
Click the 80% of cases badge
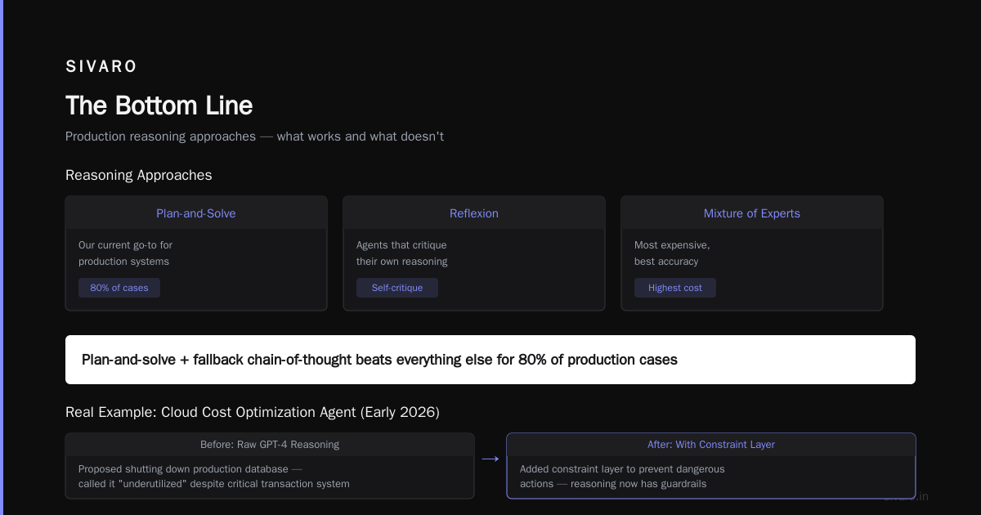119,288
